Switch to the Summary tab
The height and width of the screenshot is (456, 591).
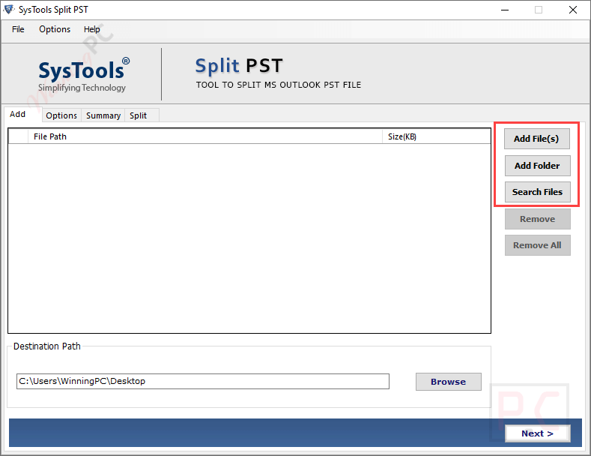point(103,115)
